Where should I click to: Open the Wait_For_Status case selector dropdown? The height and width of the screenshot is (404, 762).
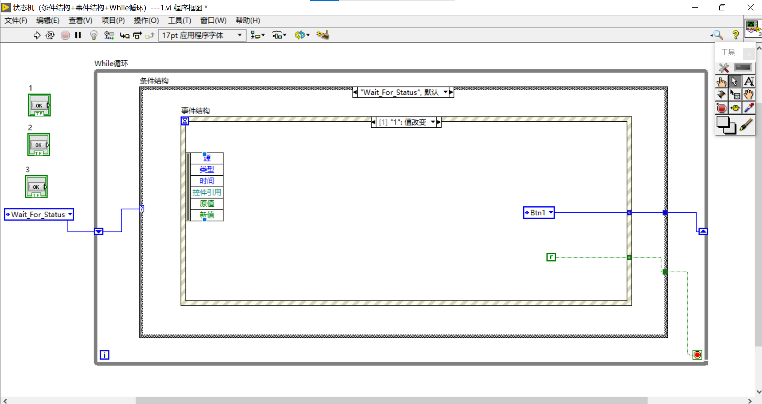(445, 92)
